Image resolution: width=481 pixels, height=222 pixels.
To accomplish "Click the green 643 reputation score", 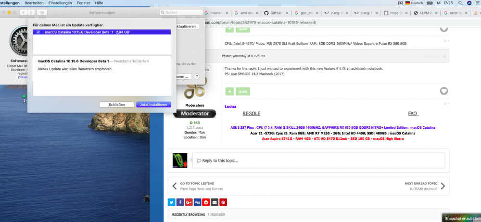I will click(x=194, y=123).
